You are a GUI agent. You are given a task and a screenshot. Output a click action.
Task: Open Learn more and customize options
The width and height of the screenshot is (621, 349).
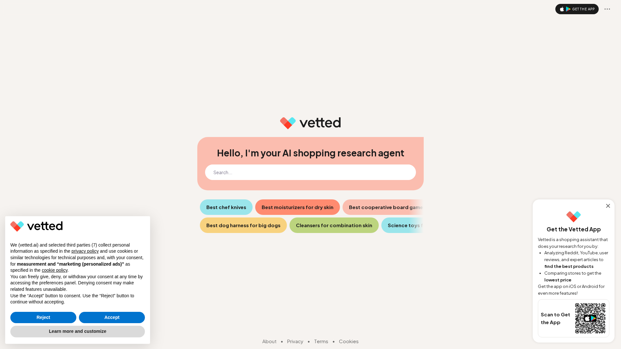77,331
